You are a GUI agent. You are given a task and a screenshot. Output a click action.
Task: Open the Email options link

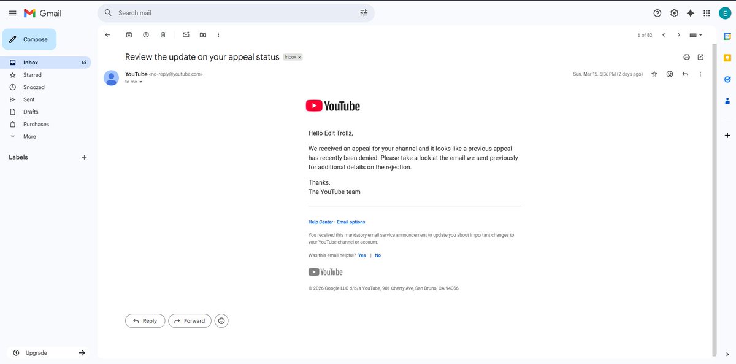[x=351, y=222]
